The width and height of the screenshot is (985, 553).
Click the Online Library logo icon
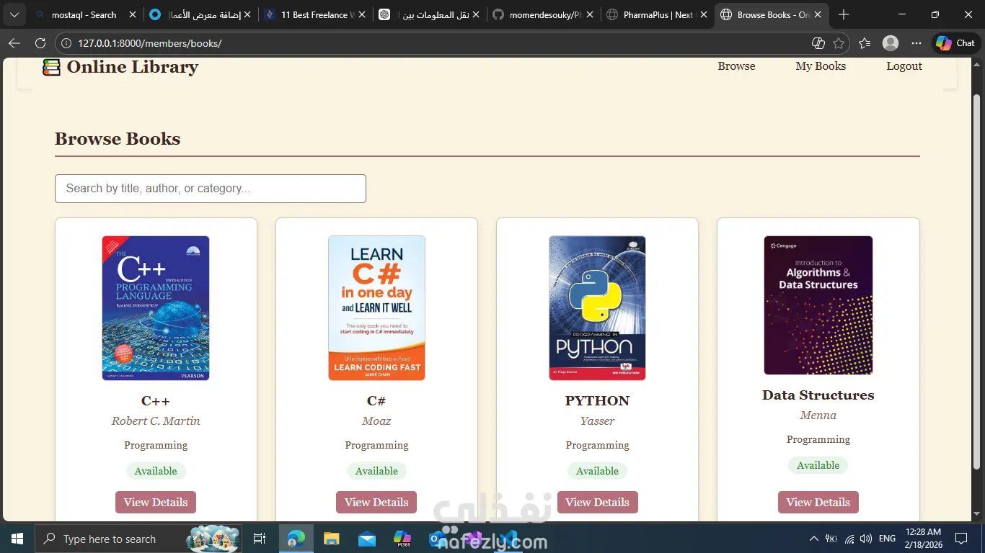coord(51,67)
